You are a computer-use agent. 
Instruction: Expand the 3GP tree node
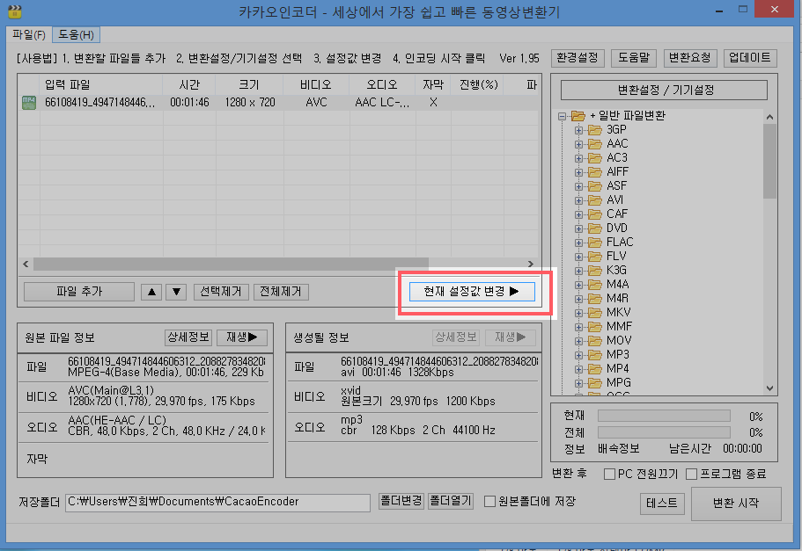pos(578,130)
